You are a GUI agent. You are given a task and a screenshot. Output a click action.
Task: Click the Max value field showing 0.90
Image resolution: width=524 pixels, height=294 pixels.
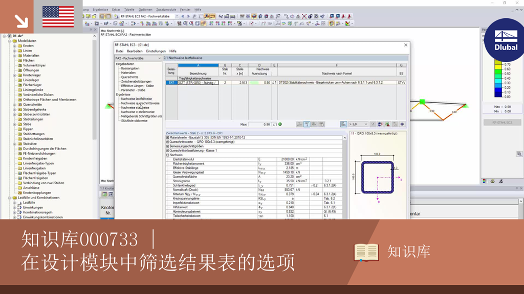tap(259, 125)
